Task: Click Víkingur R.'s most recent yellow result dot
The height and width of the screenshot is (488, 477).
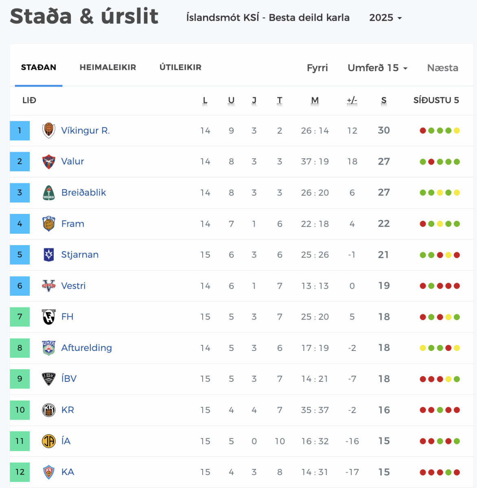Action: pyautogui.click(x=457, y=131)
